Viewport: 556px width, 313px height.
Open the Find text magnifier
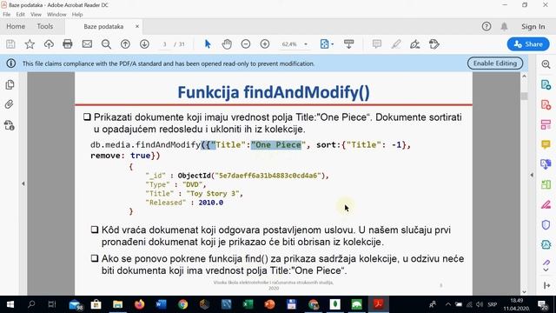(106, 44)
